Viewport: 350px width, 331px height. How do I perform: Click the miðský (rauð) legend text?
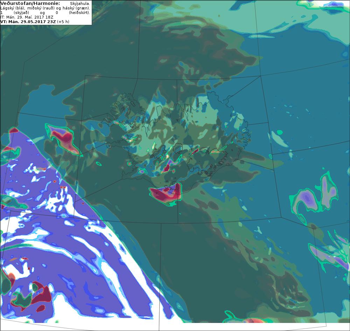[41, 8]
